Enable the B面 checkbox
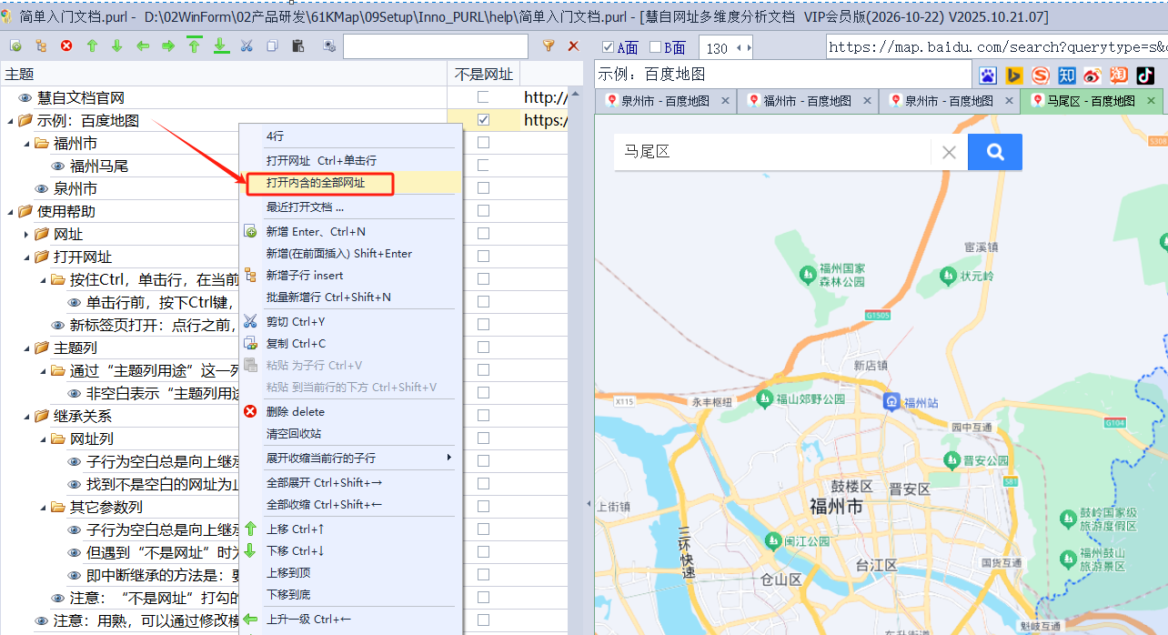 pyautogui.click(x=655, y=47)
